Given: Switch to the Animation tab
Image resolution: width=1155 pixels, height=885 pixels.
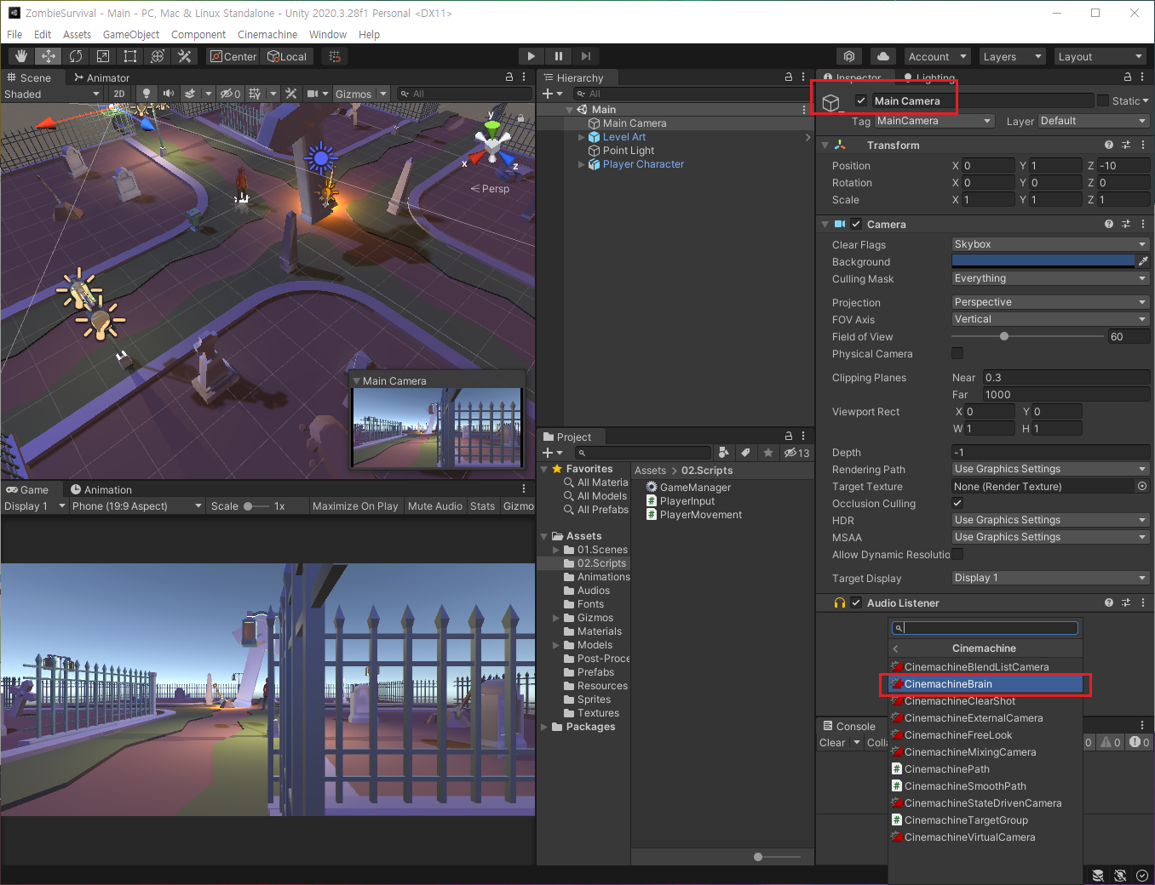Looking at the screenshot, I should pyautogui.click(x=101, y=489).
